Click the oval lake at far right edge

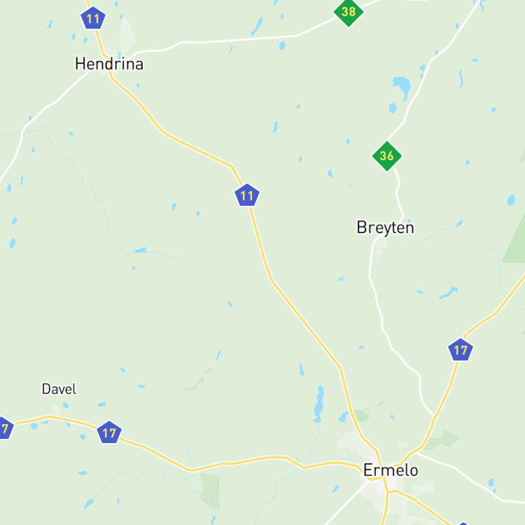coord(511,200)
